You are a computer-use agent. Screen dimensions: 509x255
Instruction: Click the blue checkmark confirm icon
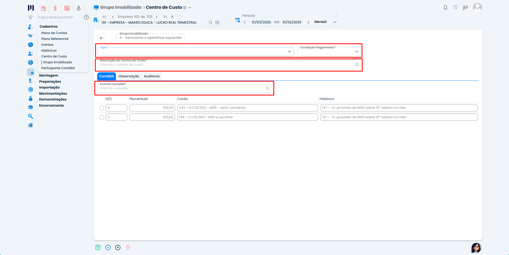108,248
